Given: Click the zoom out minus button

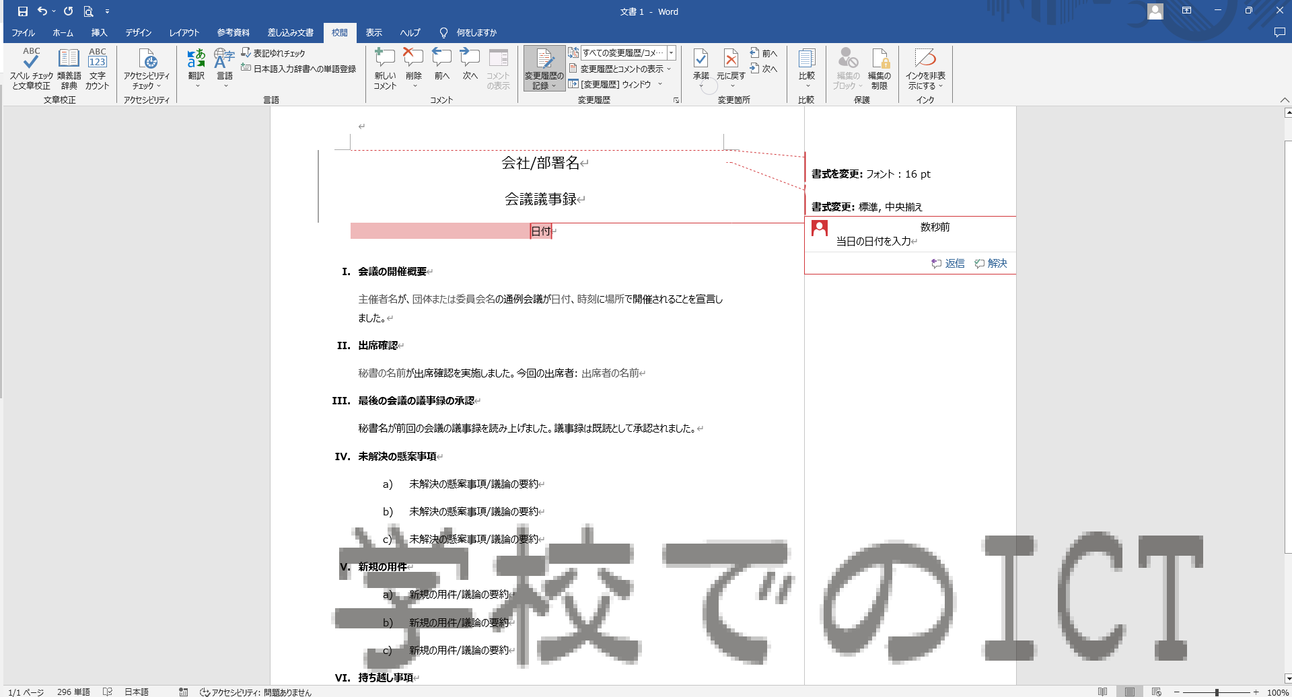Looking at the screenshot, I should 1176,692.
